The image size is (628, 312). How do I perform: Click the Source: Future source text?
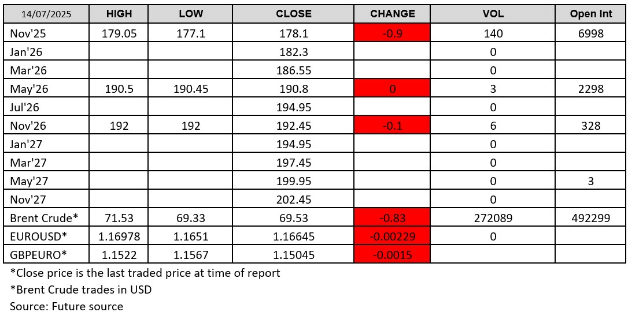[x=67, y=306]
